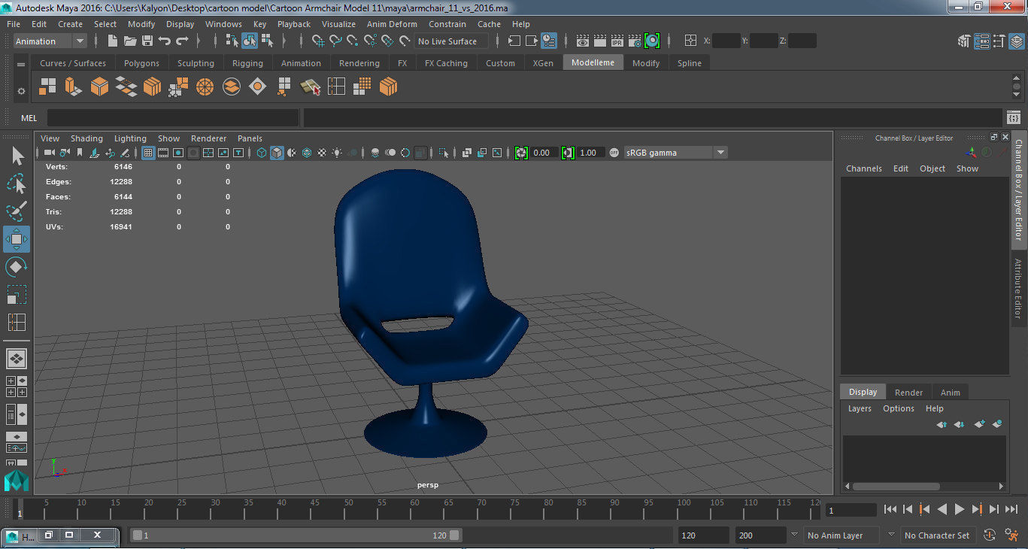Image resolution: width=1028 pixels, height=549 pixels.
Task: Activate the Scale tool in the toolbox
Action: pos(17,294)
